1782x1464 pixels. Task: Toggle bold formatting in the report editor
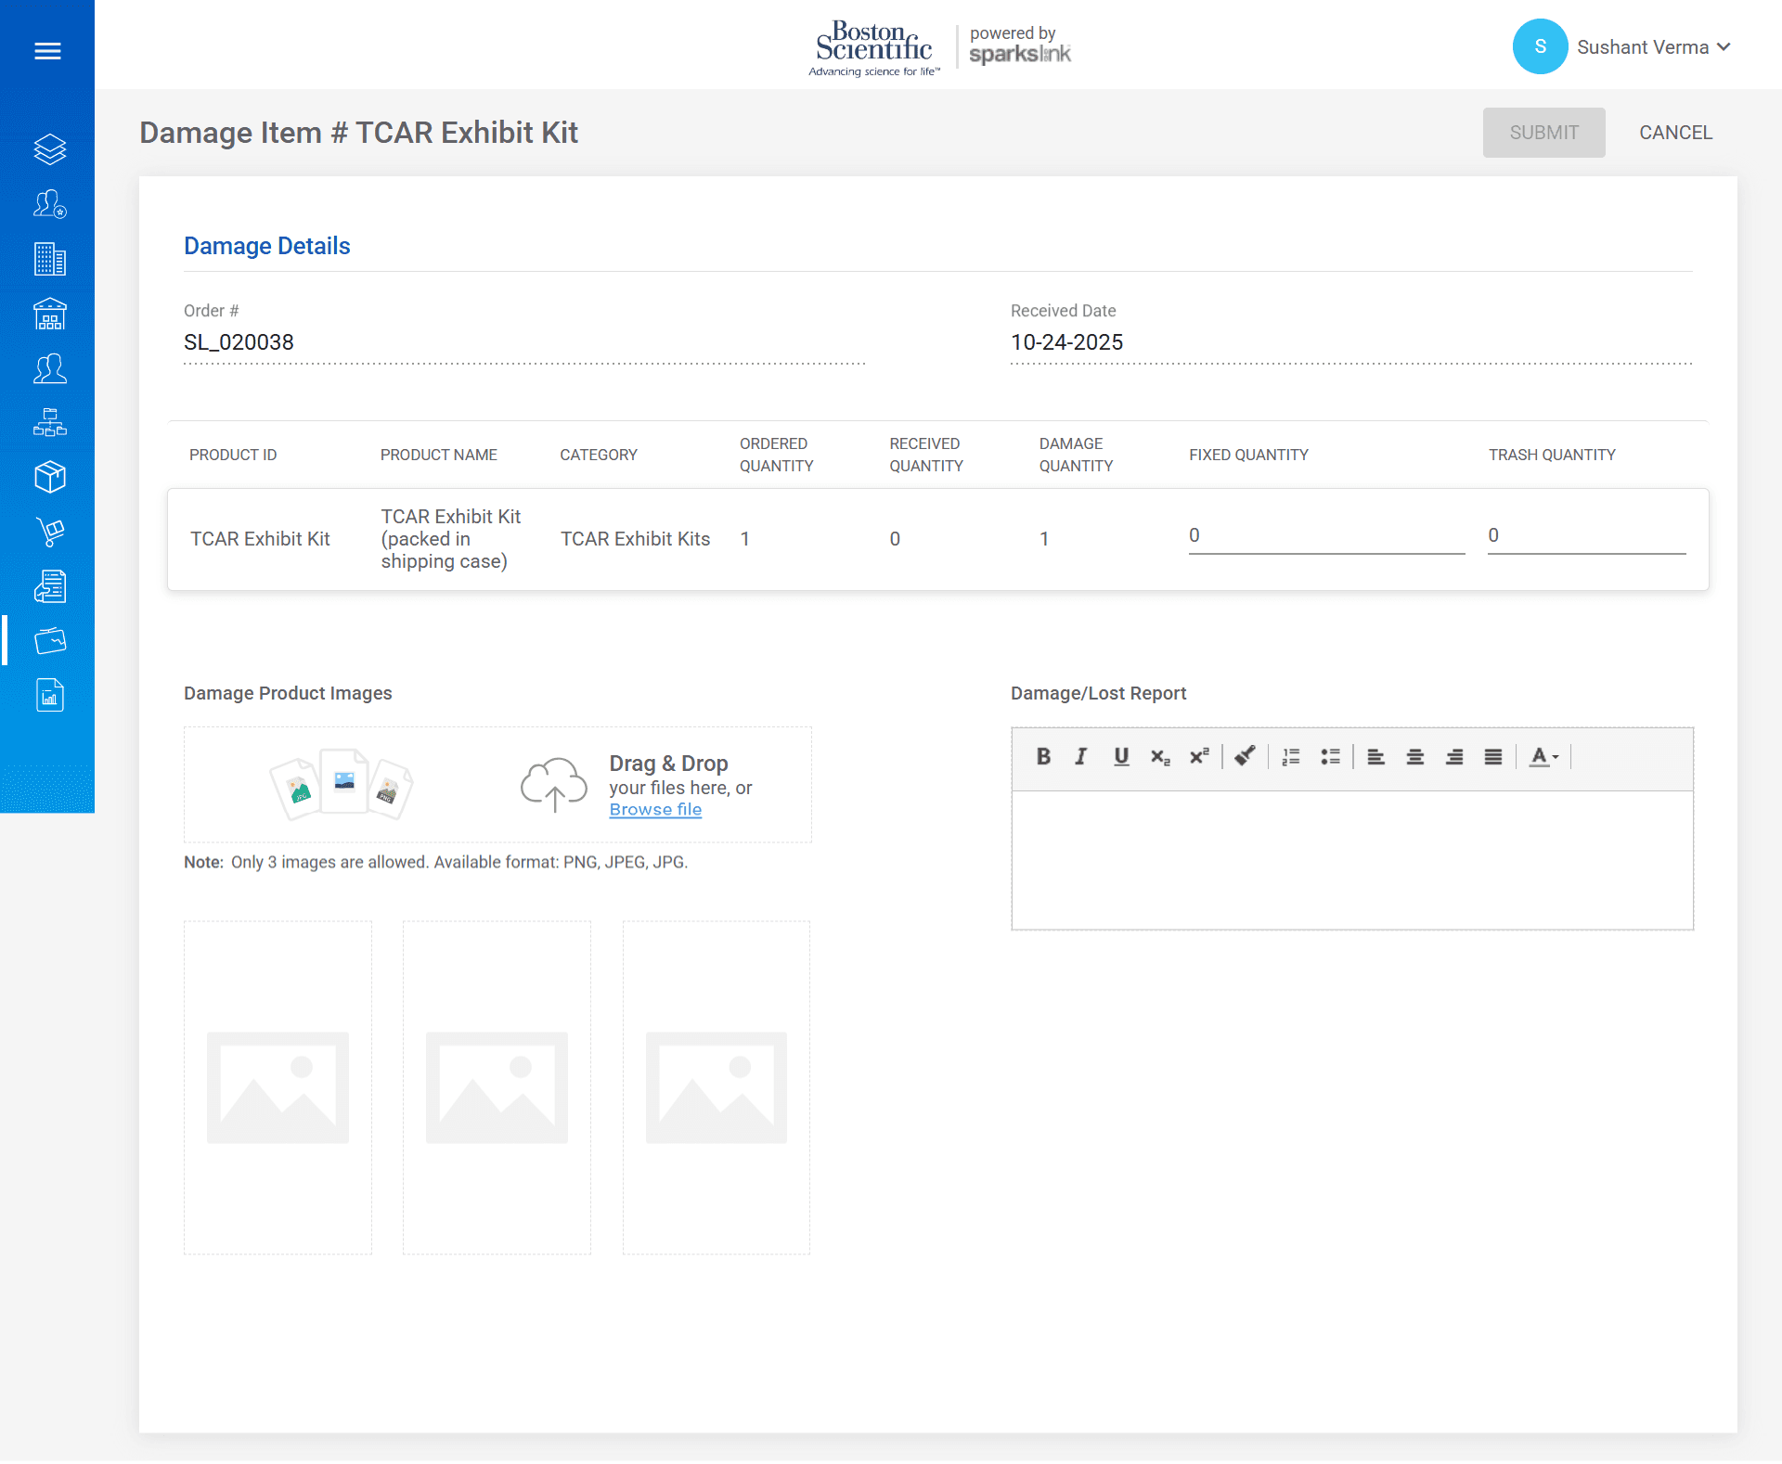(x=1043, y=757)
